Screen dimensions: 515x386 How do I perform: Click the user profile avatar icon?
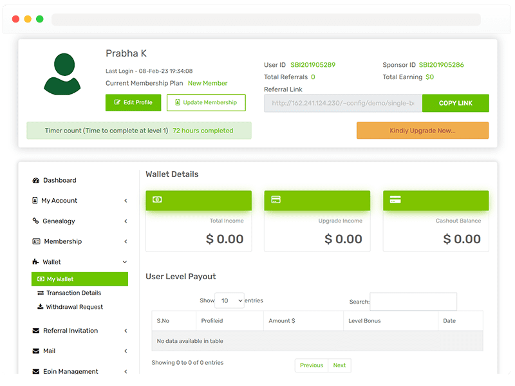tap(62, 75)
